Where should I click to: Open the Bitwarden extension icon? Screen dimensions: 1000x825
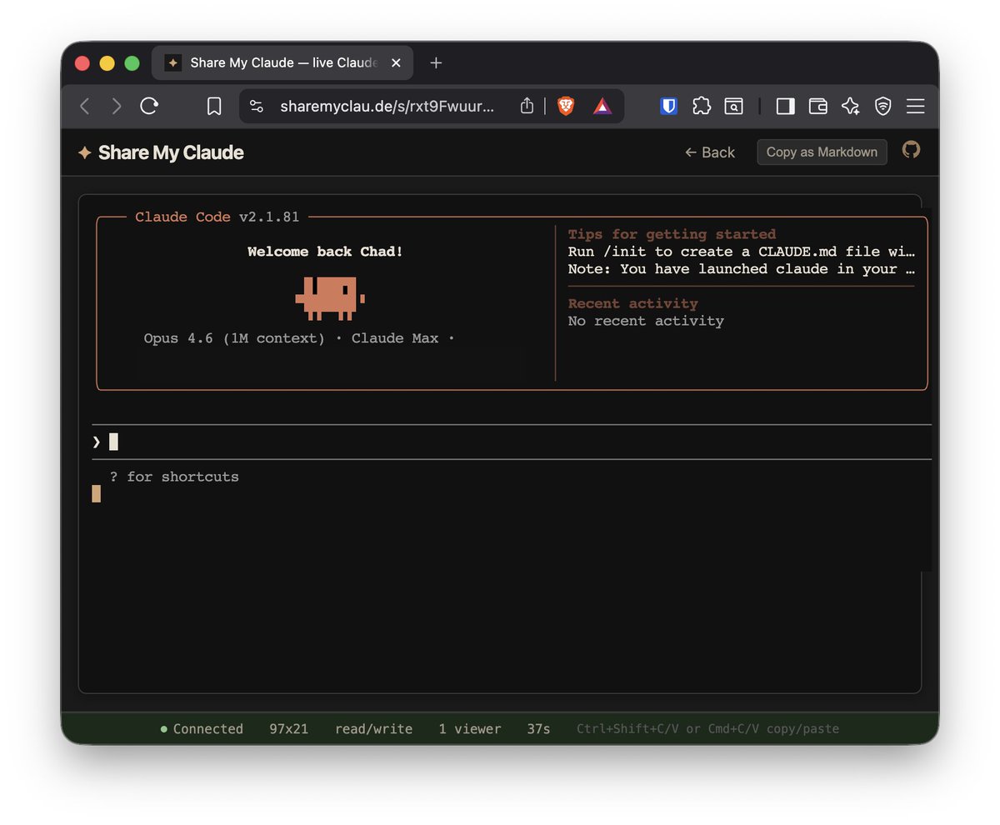click(668, 106)
